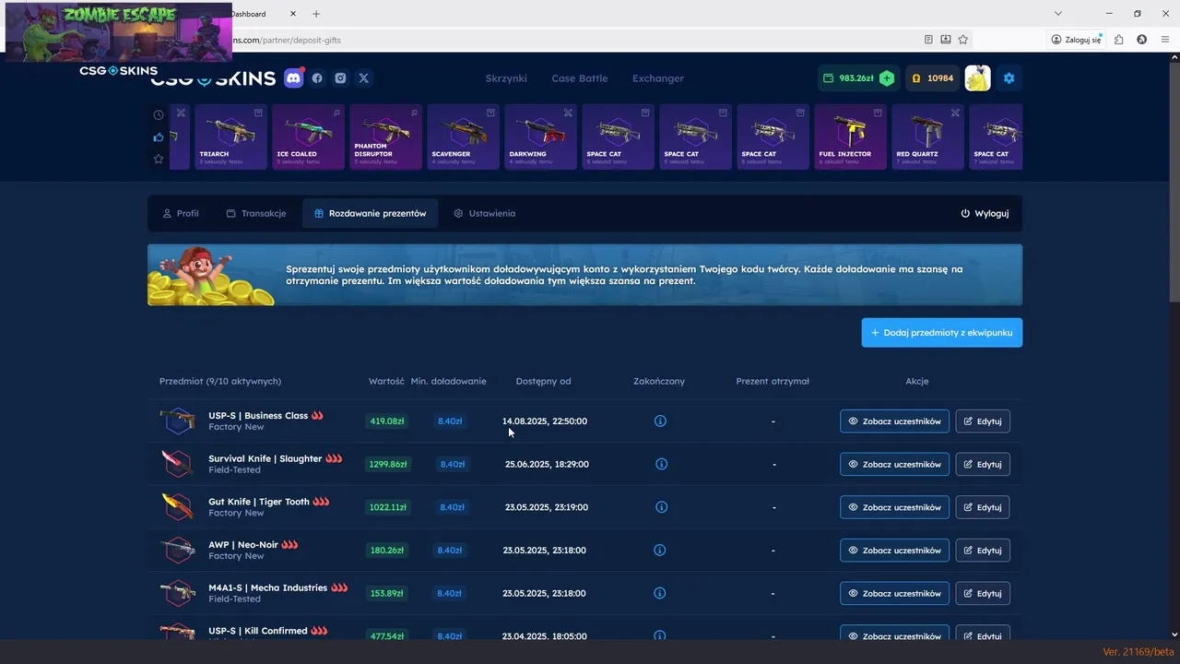The height and width of the screenshot is (664, 1180).
Task: Click the coin balance 10984
Action: [x=933, y=78]
